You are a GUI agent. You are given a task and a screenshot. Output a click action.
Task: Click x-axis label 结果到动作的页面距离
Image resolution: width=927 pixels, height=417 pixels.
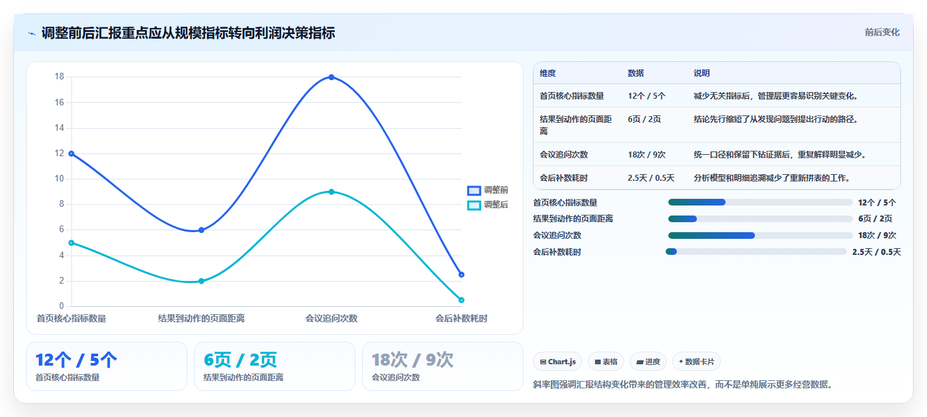201,318
